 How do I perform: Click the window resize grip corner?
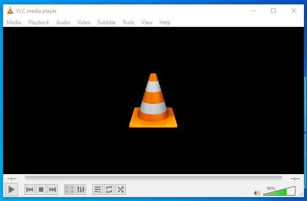click(x=301, y=194)
